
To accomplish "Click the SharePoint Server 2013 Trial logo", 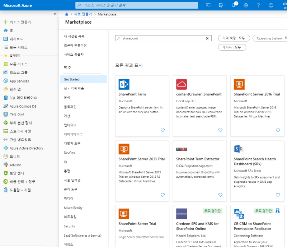I will pyautogui.click(x=124, y=149).
